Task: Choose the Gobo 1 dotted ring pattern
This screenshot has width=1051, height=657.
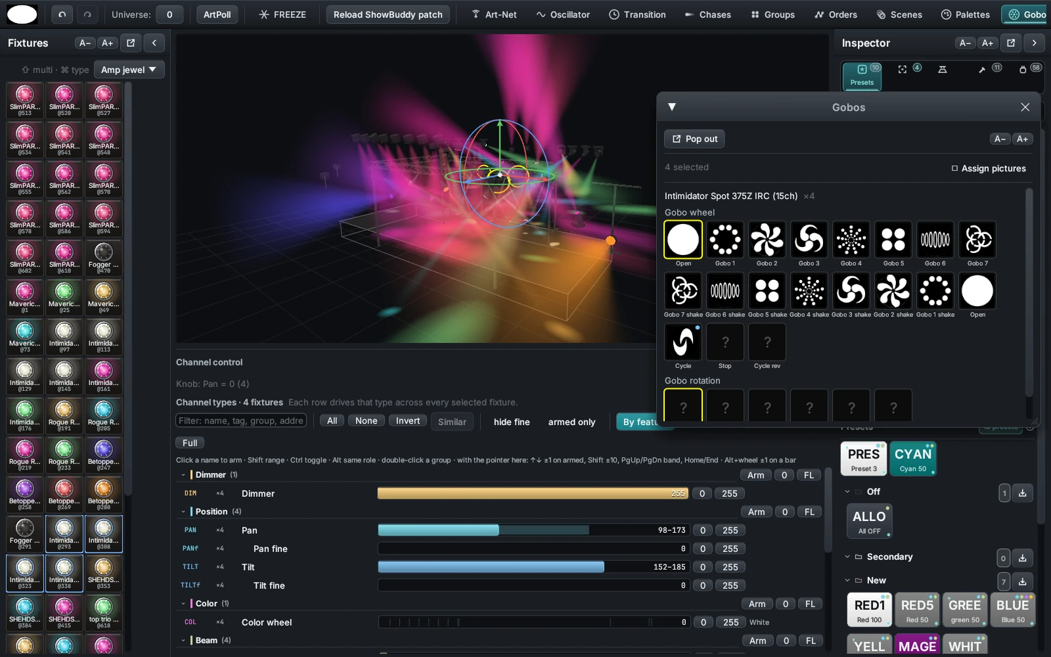Action: [x=725, y=239]
